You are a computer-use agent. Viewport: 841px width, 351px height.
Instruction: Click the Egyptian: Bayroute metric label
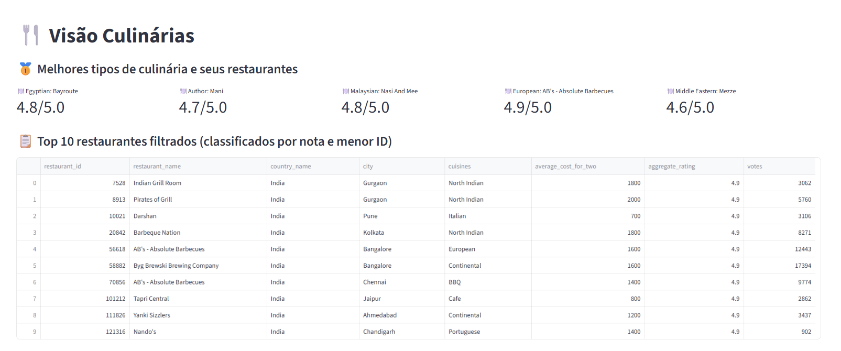tap(52, 91)
